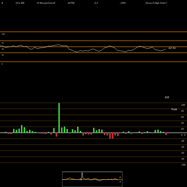Click the MR axis label -40
This screenshot has height=187, width=187.
coord(183,147)
